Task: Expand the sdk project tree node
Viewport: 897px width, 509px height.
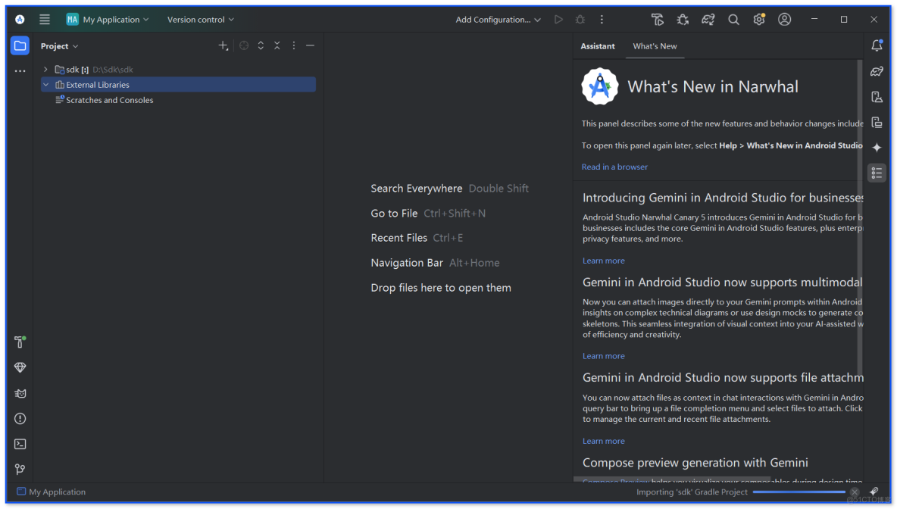Action: [45, 69]
